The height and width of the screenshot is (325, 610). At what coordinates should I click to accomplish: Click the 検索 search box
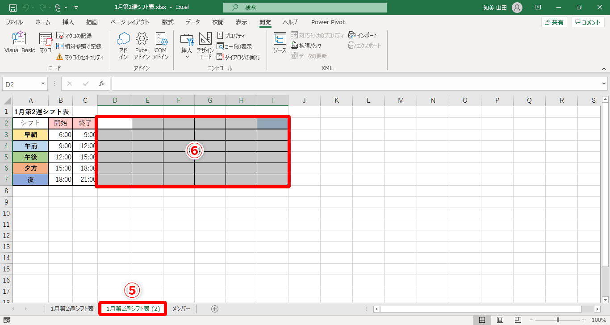click(305, 8)
